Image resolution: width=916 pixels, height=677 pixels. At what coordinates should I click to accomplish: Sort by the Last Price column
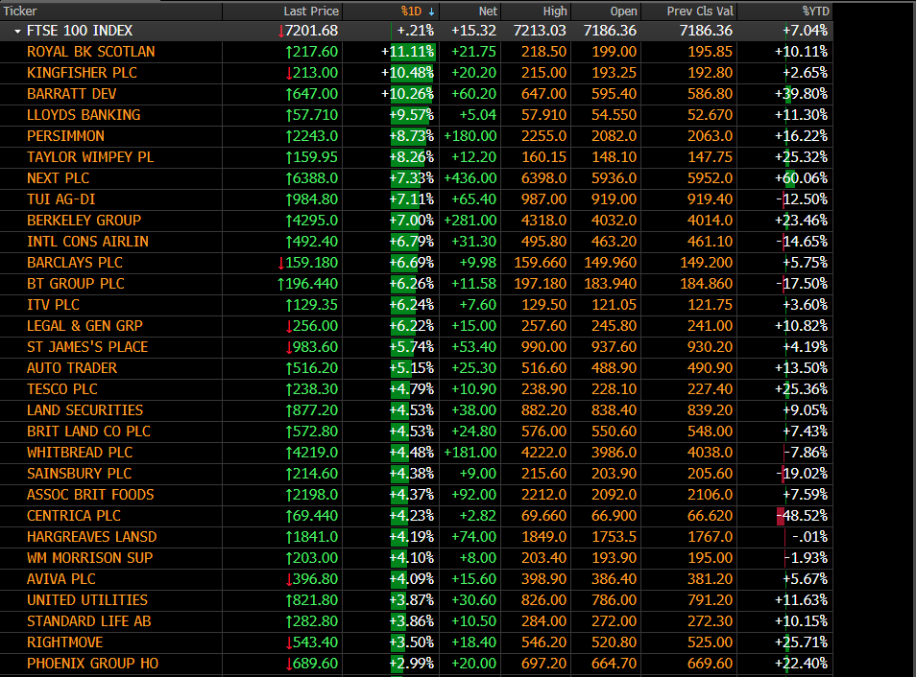(311, 12)
